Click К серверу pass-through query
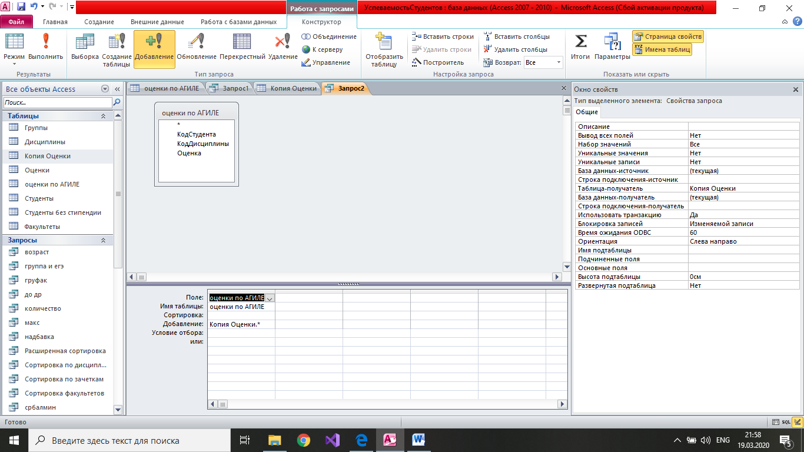Viewport: 804px width, 452px height. (x=323, y=49)
